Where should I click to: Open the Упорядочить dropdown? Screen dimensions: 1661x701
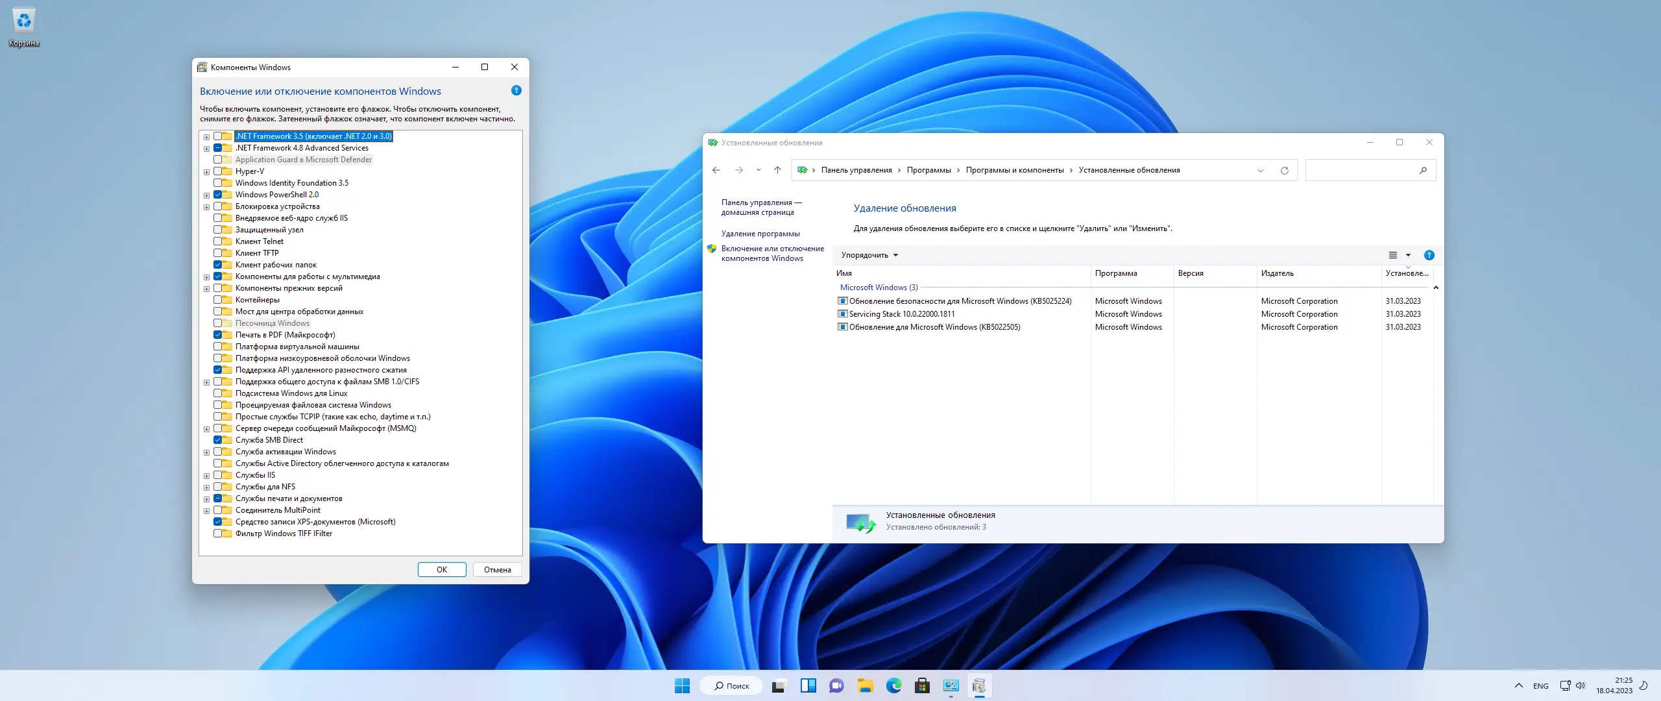(x=869, y=255)
